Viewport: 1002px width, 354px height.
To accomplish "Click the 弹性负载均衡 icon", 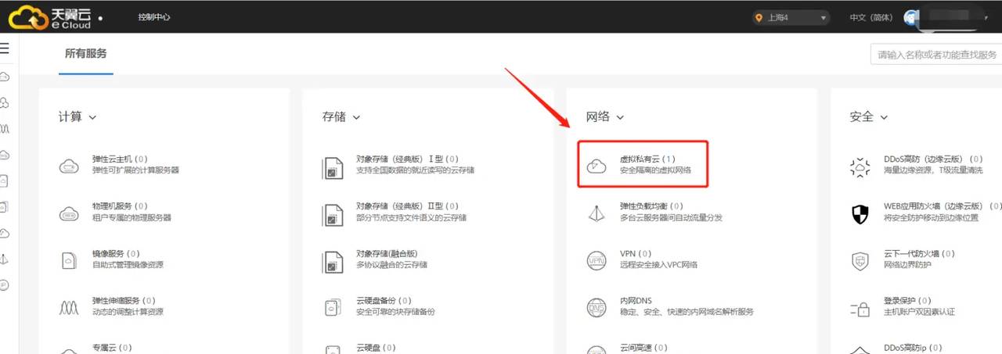I will [597, 213].
